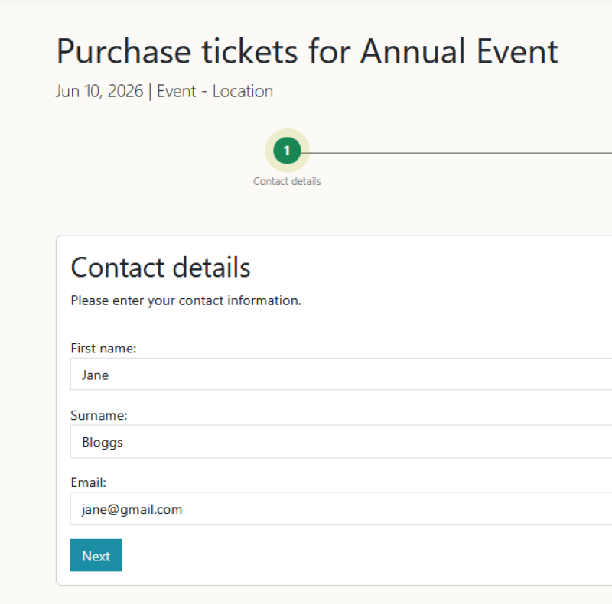Place cursor on the 'Jane' text
This screenshot has width=612, height=604.
96,375
